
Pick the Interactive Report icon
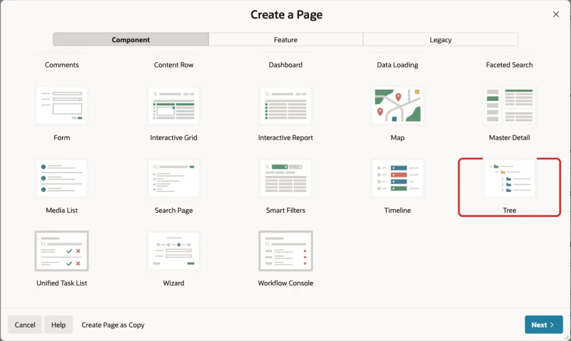285,105
